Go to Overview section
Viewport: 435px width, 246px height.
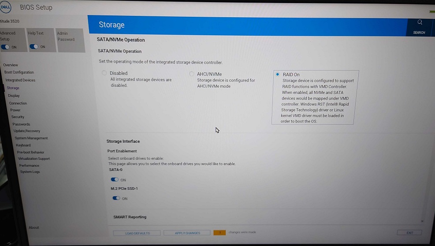point(11,65)
